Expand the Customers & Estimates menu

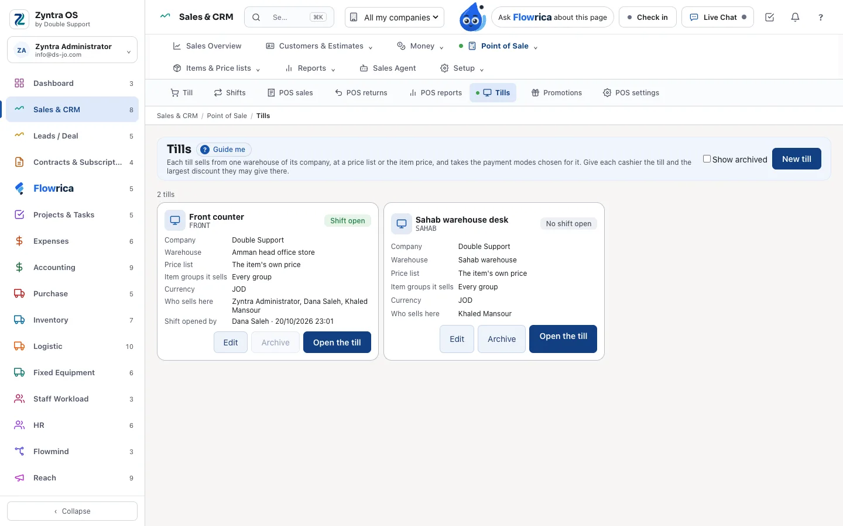(x=319, y=46)
